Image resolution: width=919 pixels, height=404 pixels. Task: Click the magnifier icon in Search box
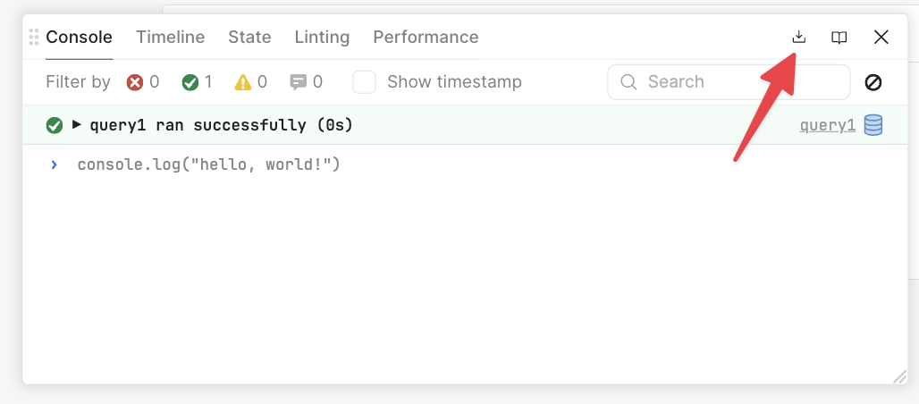coord(628,82)
